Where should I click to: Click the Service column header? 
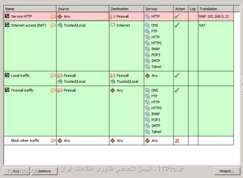click(159, 9)
